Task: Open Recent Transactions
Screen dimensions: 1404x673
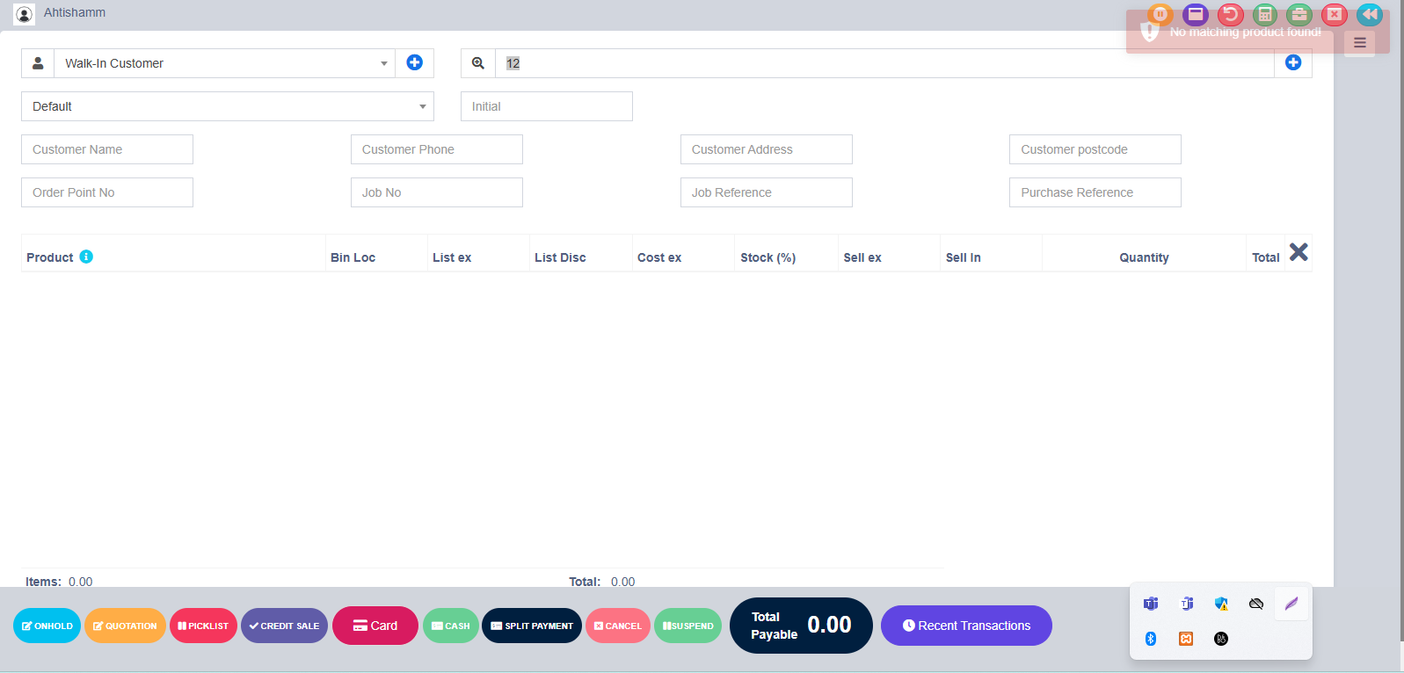Action: coord(966,626)
